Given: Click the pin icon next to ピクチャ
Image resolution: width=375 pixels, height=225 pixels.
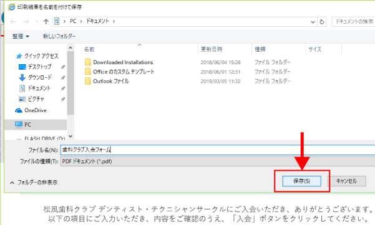Looking at the screenshot, I should point(63,99).
